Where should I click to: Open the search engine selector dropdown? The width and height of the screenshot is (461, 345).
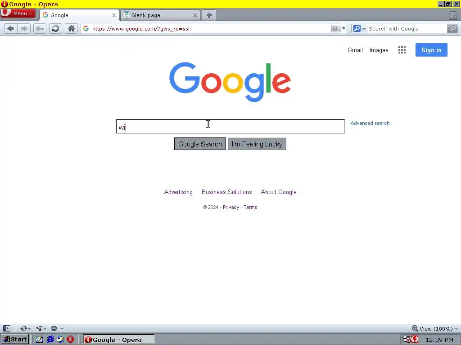click(x=359, y=28)
